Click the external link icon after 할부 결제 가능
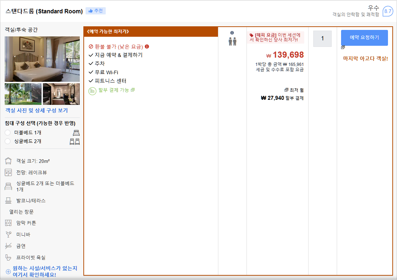Screen dimensions: 397x280 click(x=133, y=90)
